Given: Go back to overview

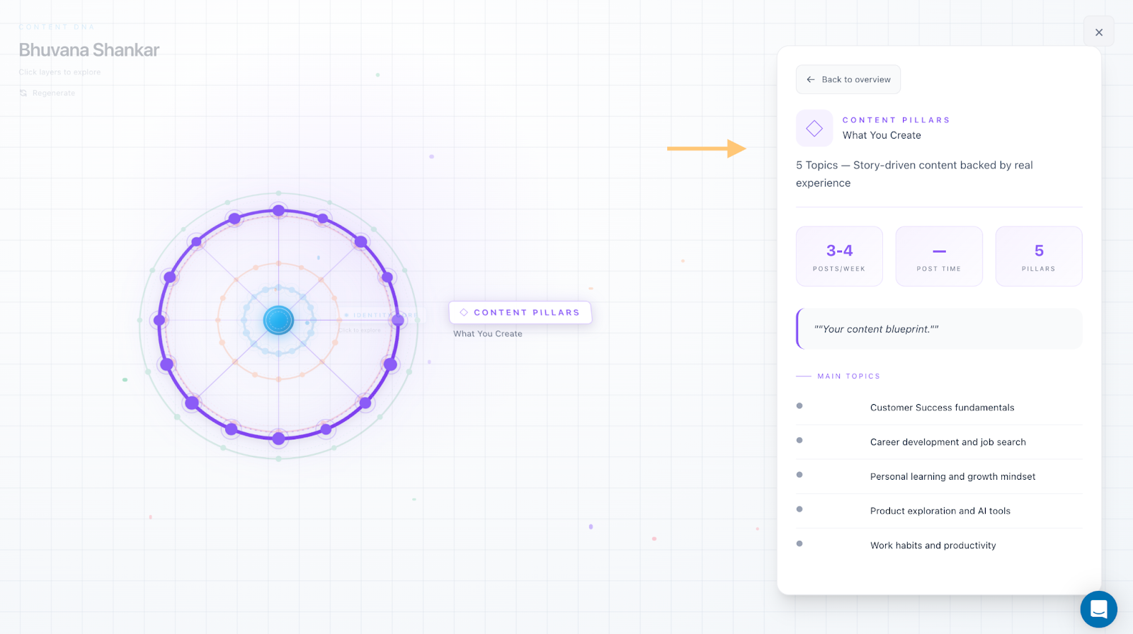Looking at the screenshot, I should [848, 79].
